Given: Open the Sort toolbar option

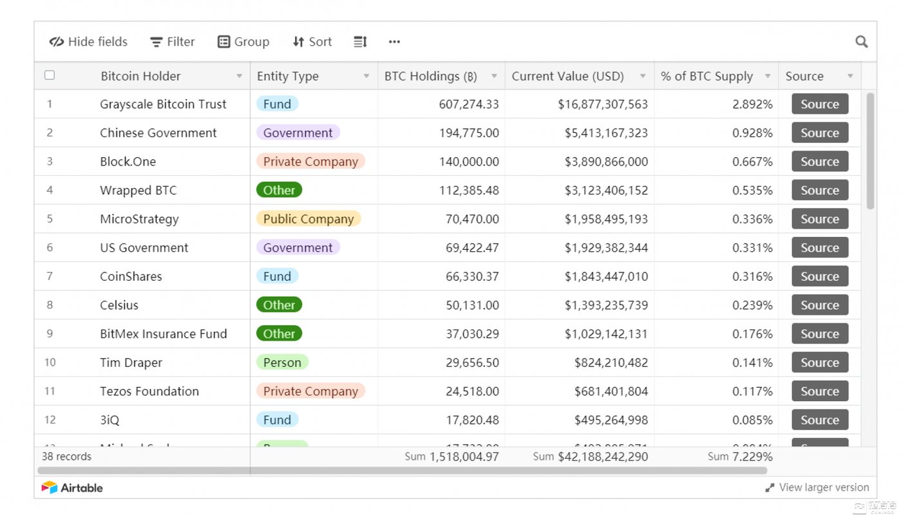Looking at the screenshot, I should (312, 42).
